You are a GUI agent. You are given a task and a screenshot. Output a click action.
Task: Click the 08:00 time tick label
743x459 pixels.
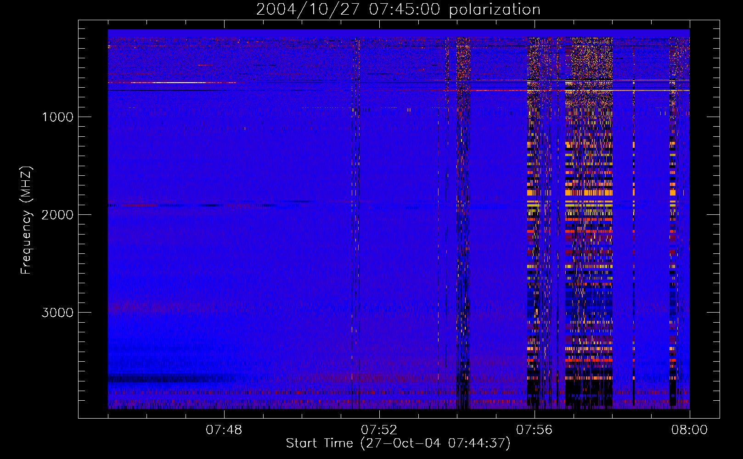pos(689,430)
